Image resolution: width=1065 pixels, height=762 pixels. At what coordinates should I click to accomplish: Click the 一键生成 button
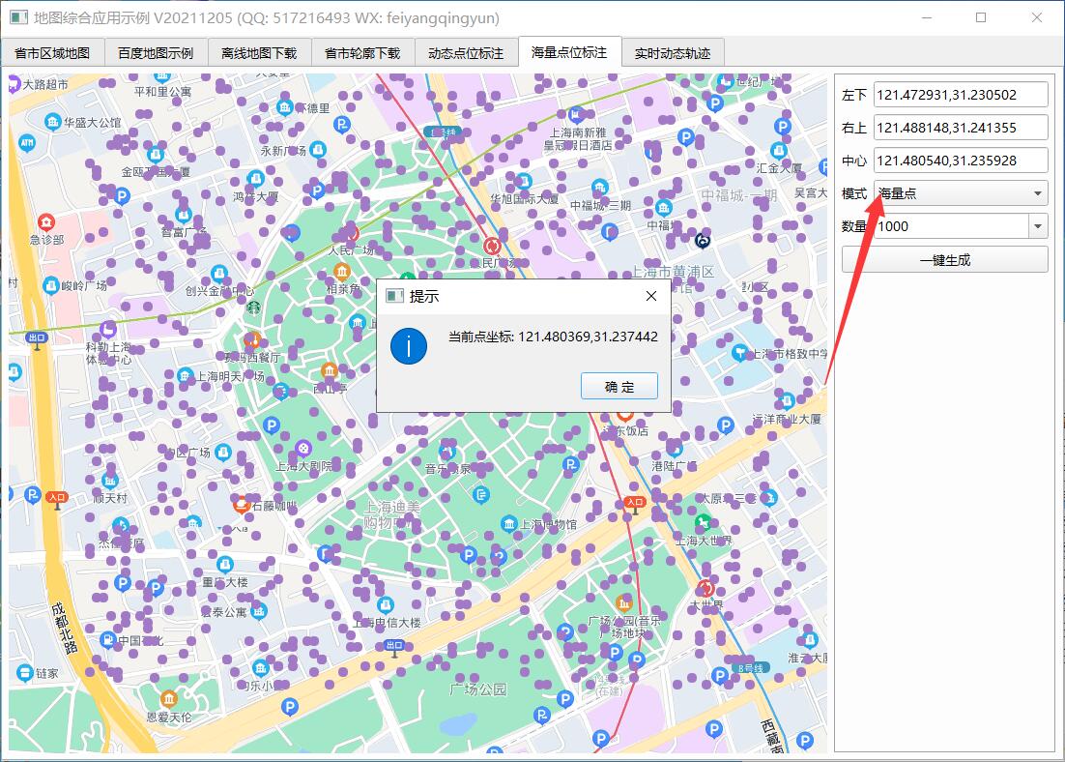point(944,260)
